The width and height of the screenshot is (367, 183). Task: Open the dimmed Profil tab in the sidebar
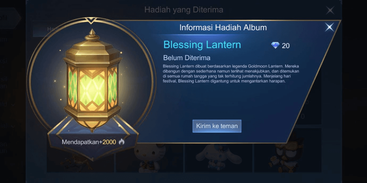click(9, 18)
